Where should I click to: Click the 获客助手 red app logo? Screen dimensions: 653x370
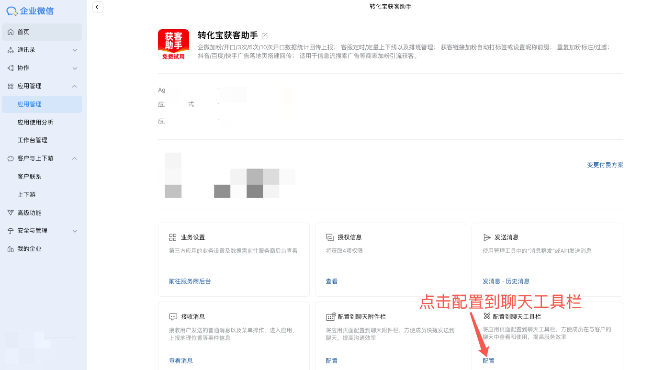tap(173, 45)
